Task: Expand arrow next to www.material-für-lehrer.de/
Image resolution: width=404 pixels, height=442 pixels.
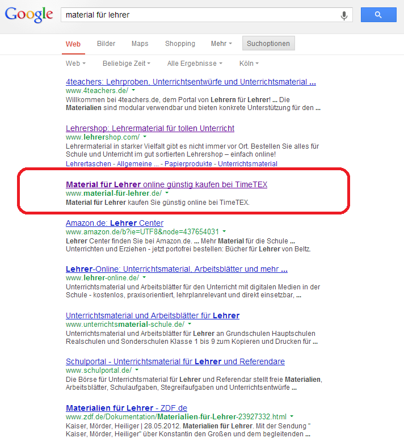Action: coord(167,193)
